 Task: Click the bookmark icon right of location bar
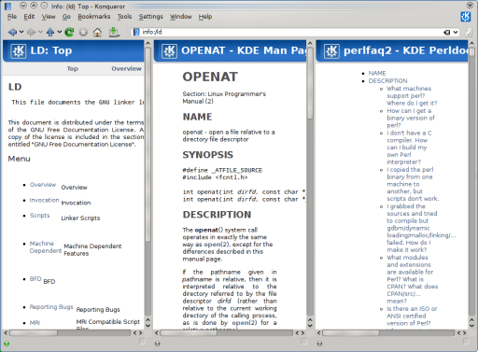coord(468,32)
